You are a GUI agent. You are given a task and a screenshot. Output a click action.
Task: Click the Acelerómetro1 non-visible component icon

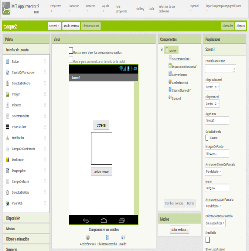click(x=88, y=238)
